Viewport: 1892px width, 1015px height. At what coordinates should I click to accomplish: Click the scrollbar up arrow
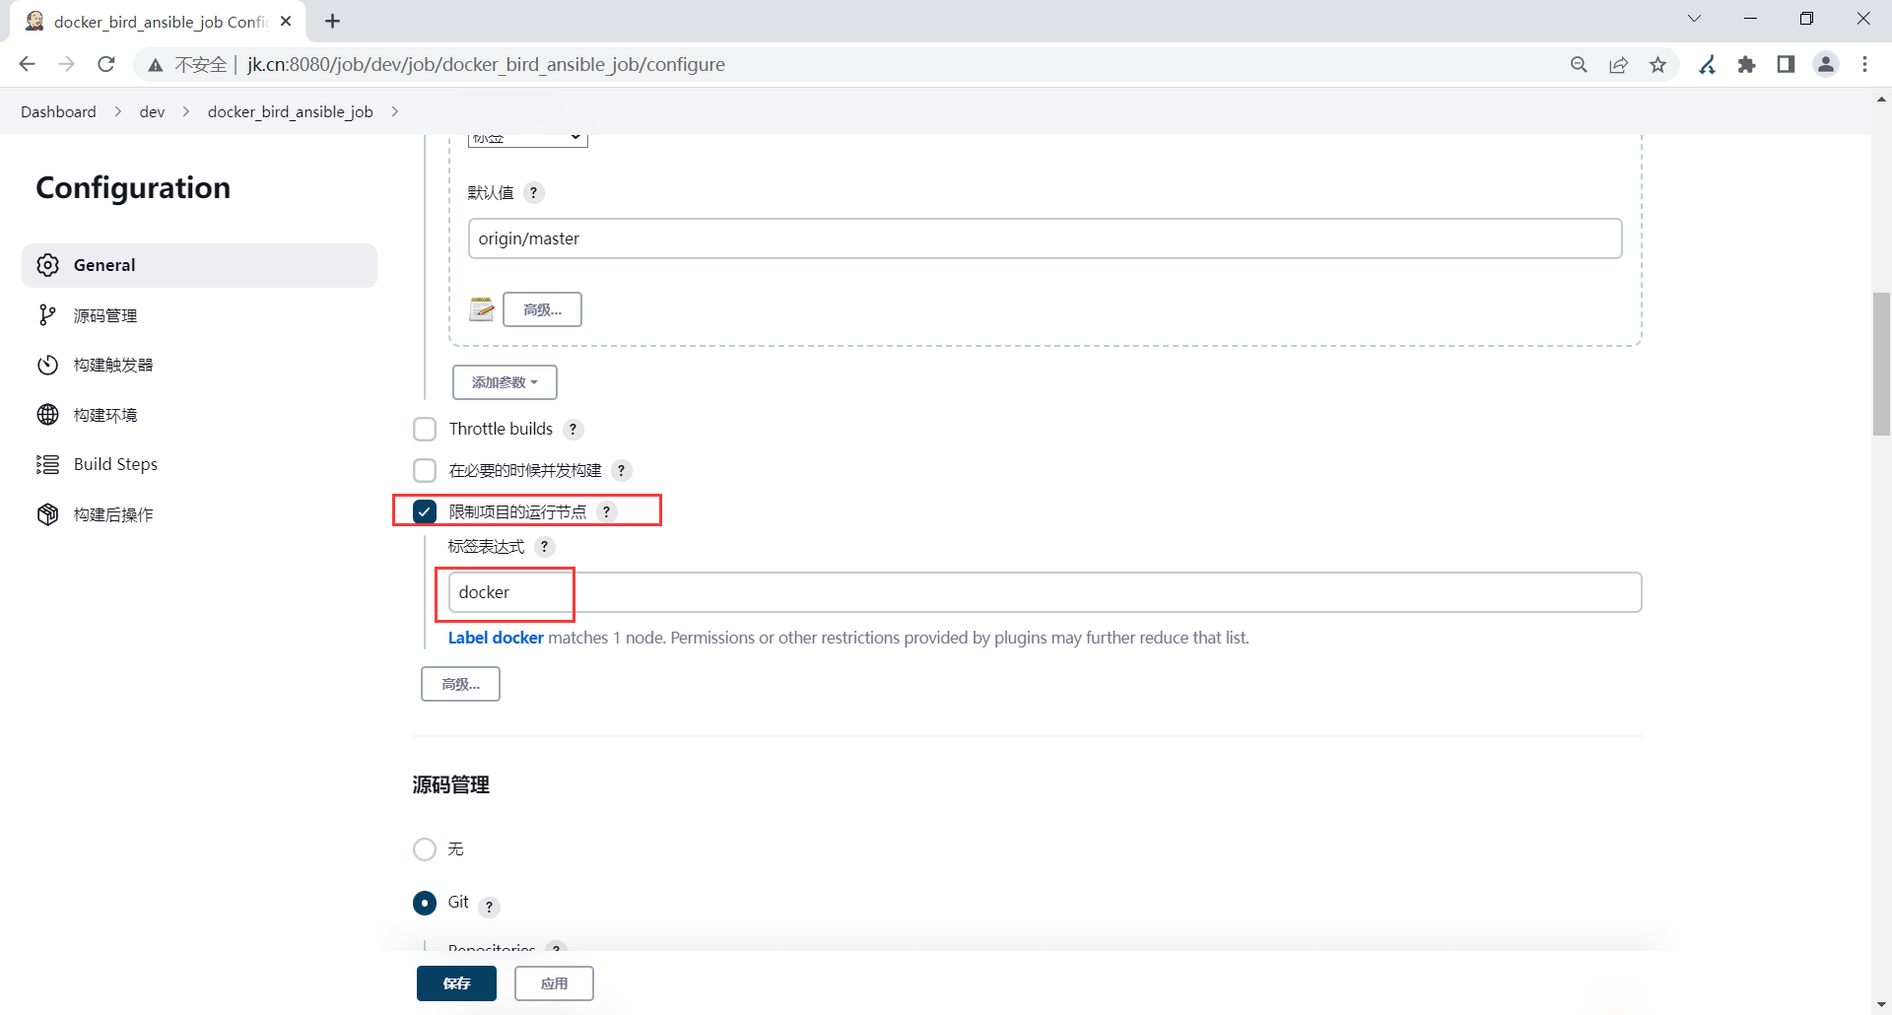tap(1881, 99)
